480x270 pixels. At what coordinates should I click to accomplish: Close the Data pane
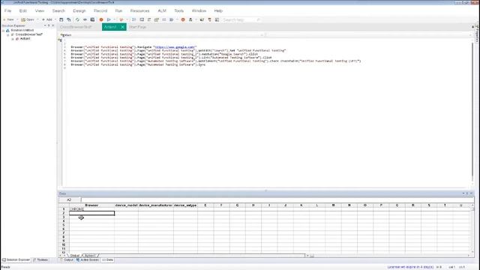472,193
